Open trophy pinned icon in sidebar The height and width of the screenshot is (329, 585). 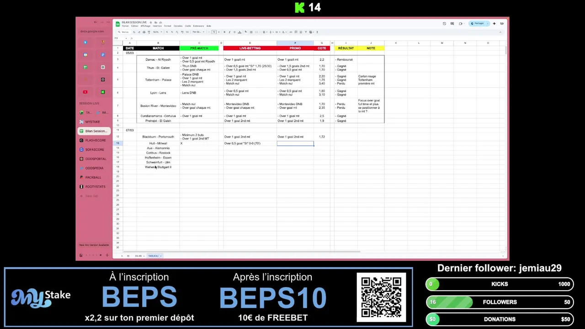(103, 42)
